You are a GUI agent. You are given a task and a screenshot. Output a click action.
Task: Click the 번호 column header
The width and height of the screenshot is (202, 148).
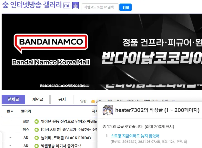[10, 111]
